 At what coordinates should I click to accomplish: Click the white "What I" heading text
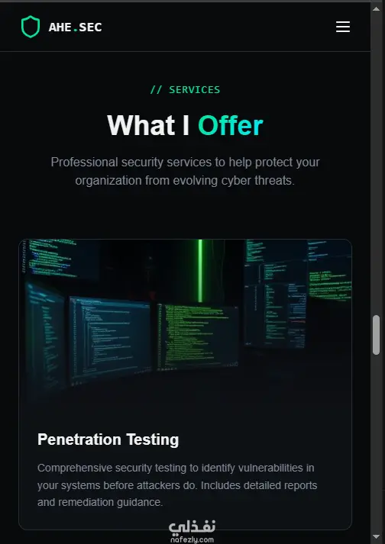pos(148,125)
